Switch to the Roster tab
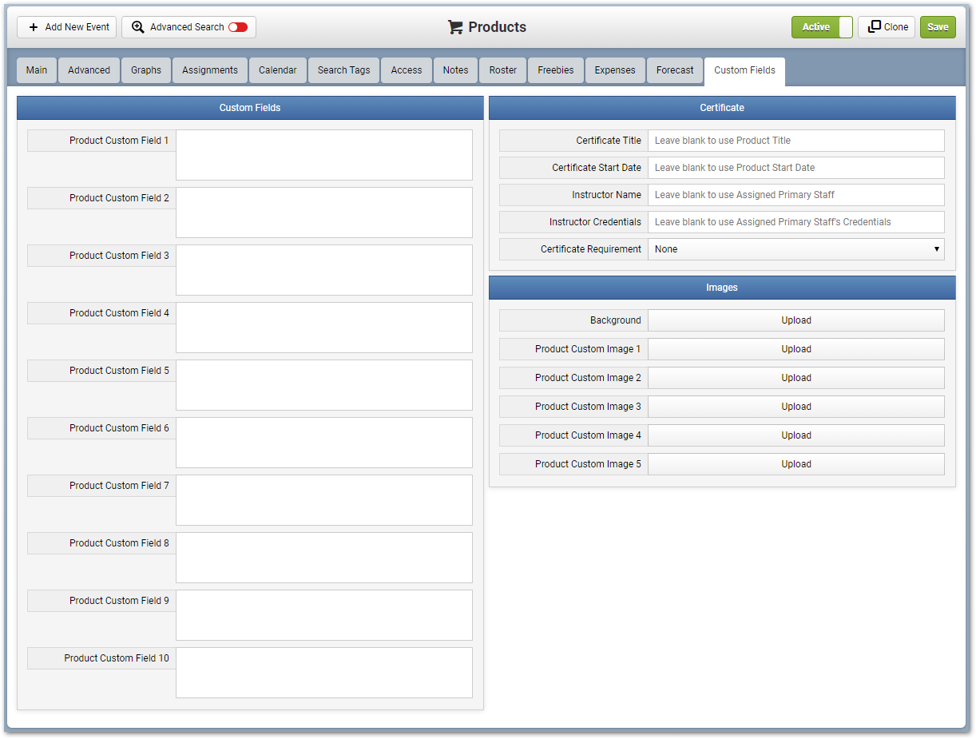The image size is (976, 739). 503,70
